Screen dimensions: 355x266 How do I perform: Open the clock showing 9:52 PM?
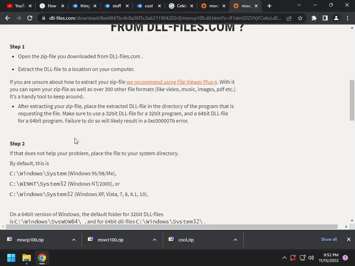[329, 258]
